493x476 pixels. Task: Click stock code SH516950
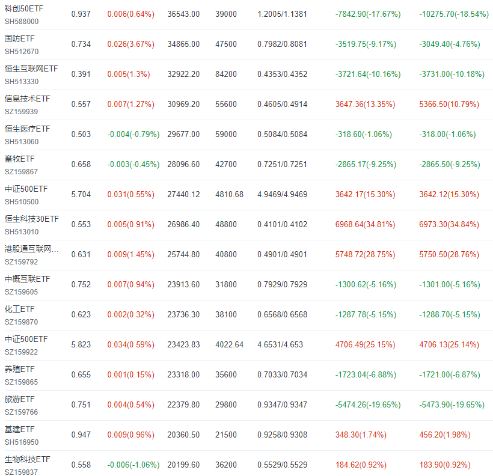tap(22, 442)
